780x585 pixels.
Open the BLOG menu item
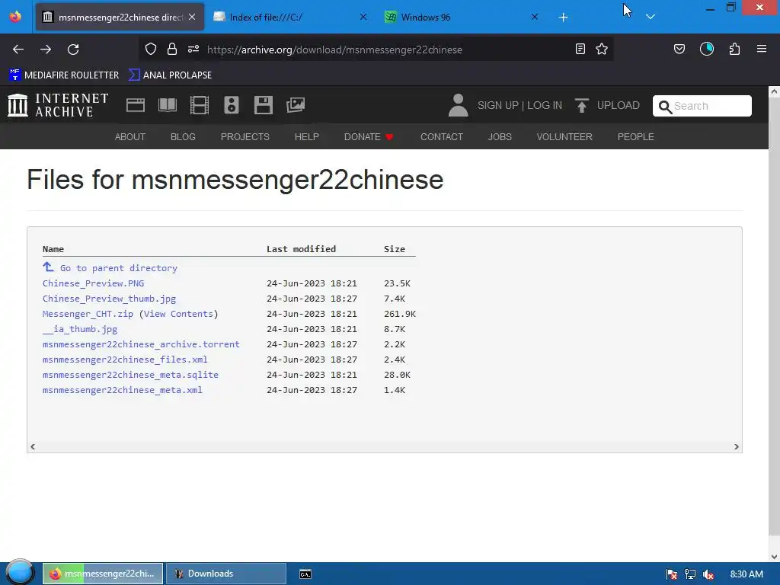pyautogui.click(x=183, y=137)
